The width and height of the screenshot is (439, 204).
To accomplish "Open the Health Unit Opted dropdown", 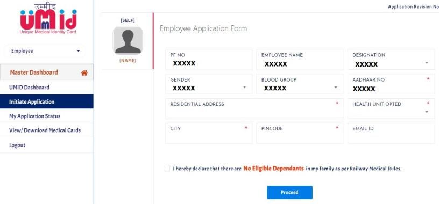I will pos(391,108).
